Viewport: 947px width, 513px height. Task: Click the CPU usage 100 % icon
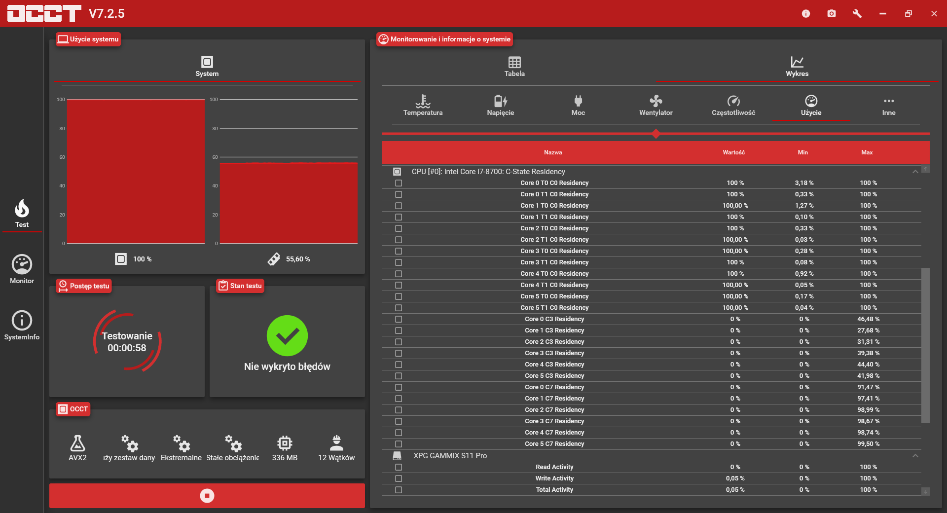[121, 259]
